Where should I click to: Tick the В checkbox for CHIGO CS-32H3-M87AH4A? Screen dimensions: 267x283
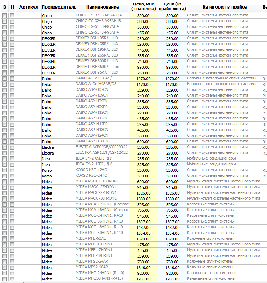click(5, 16)
